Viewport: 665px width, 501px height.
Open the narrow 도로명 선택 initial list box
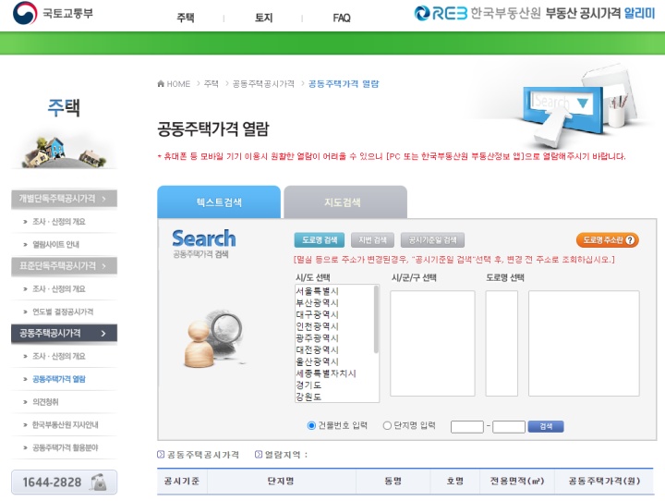502,344
